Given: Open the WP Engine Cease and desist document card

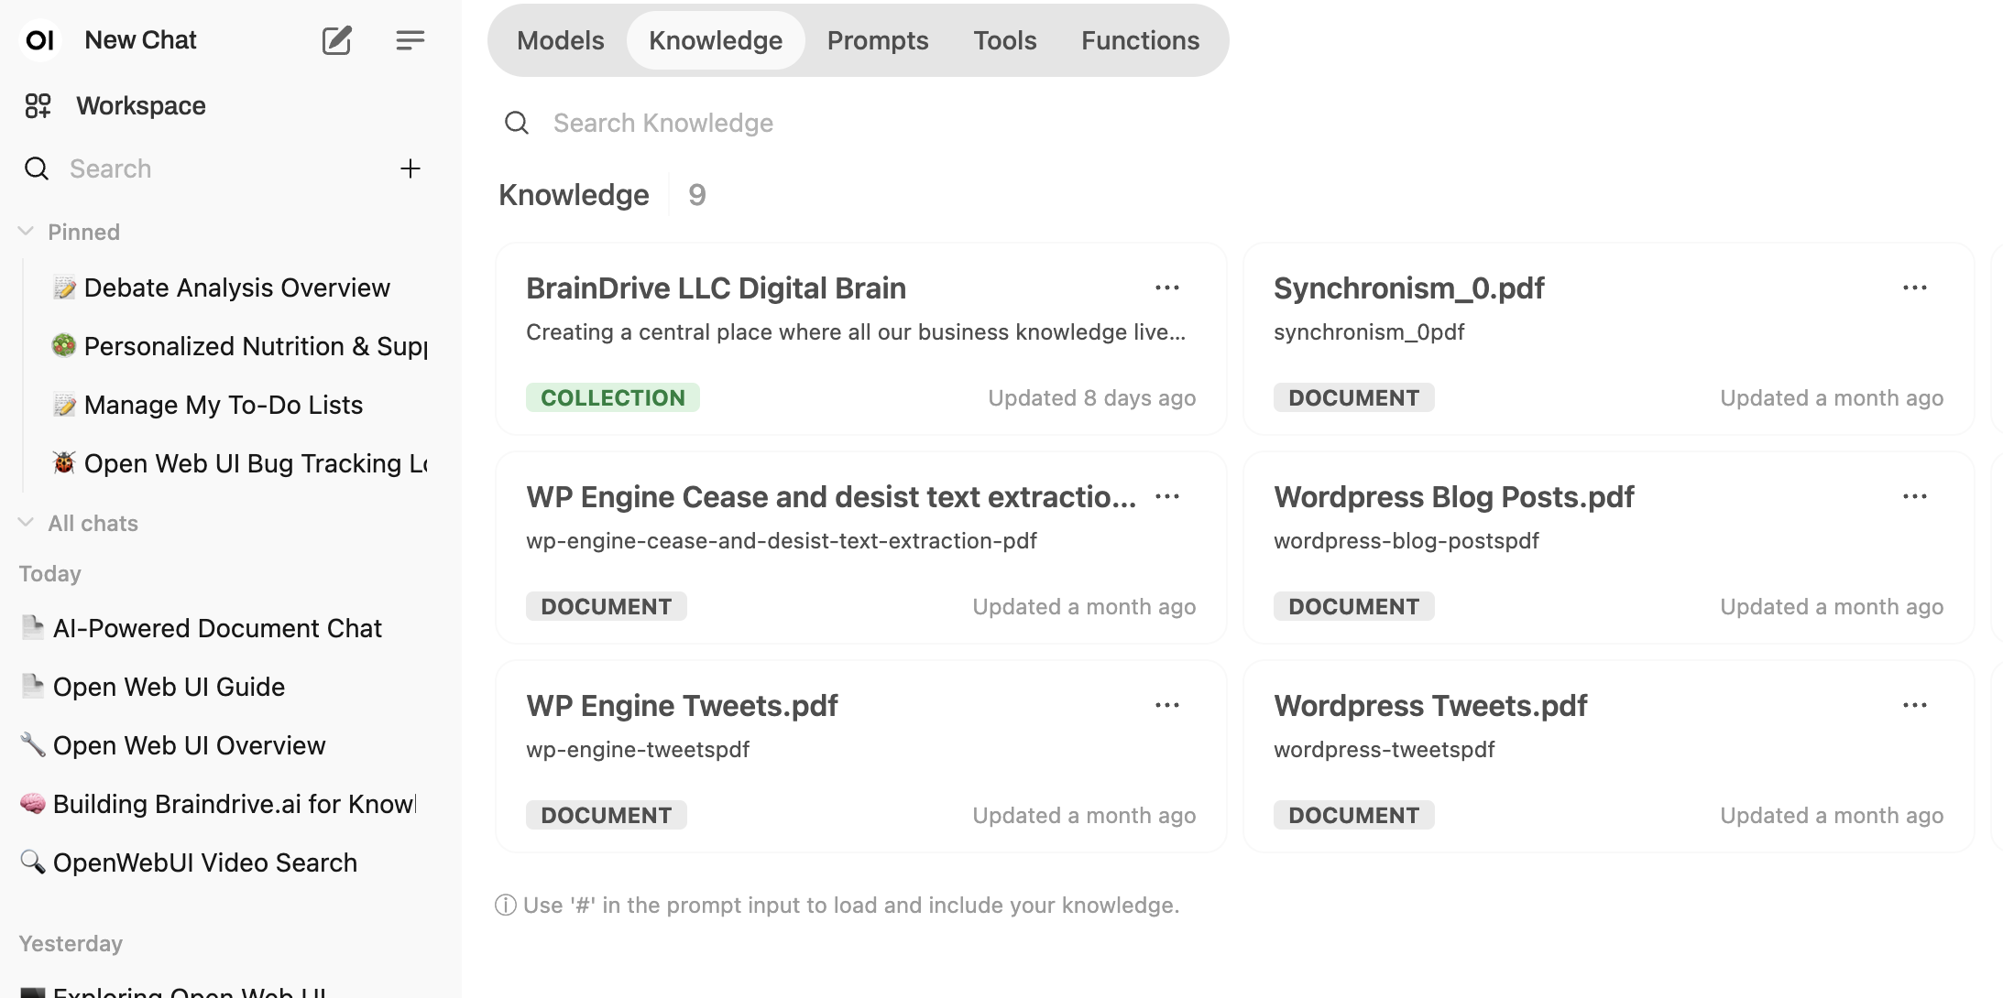Looking at the screenshot, I should pos(829,540).
